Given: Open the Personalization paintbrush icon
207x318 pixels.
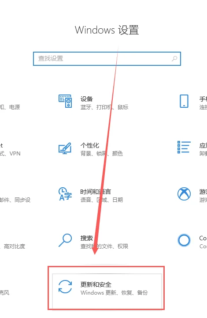Looking at the screenshot, I should [65, 148].
